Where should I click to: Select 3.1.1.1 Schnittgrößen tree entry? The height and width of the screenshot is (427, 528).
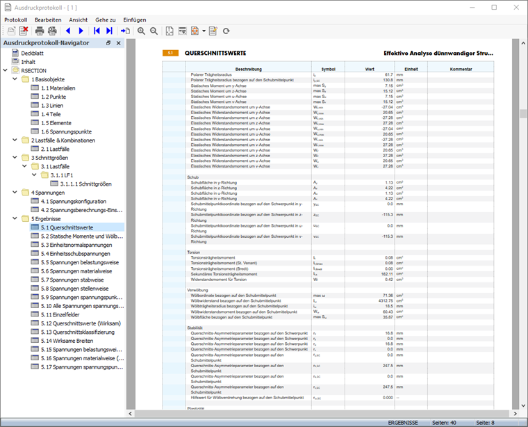[x=86, y=184]
